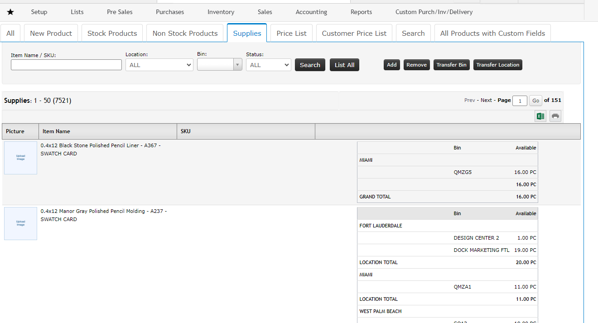
Task: Click the 20.00 PC location total
Action: point(525,262)
